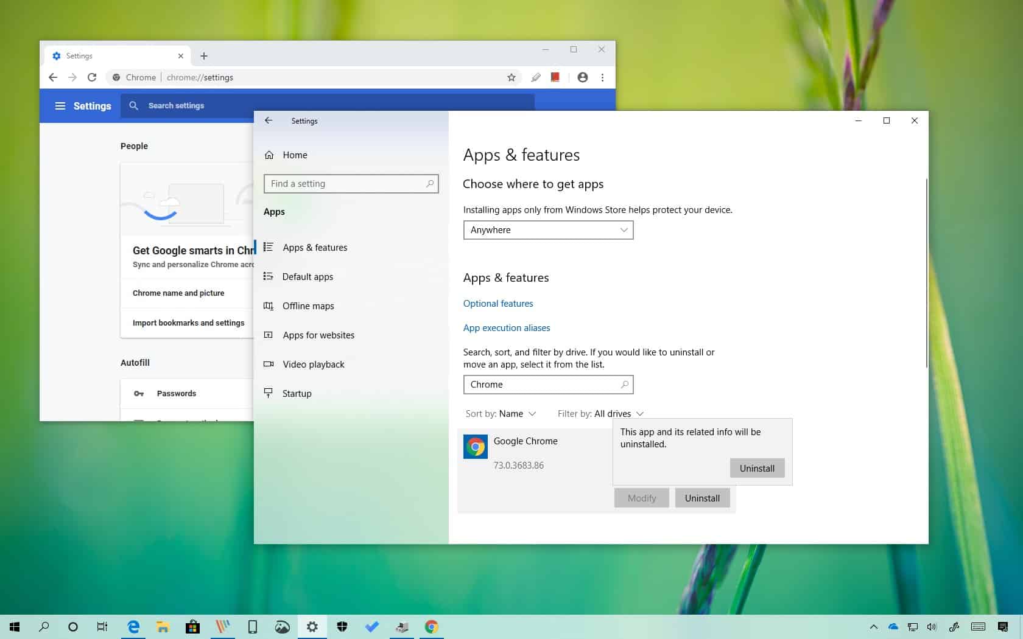Click the Find a setting field
1023x639 pixels.
[351, 184]
